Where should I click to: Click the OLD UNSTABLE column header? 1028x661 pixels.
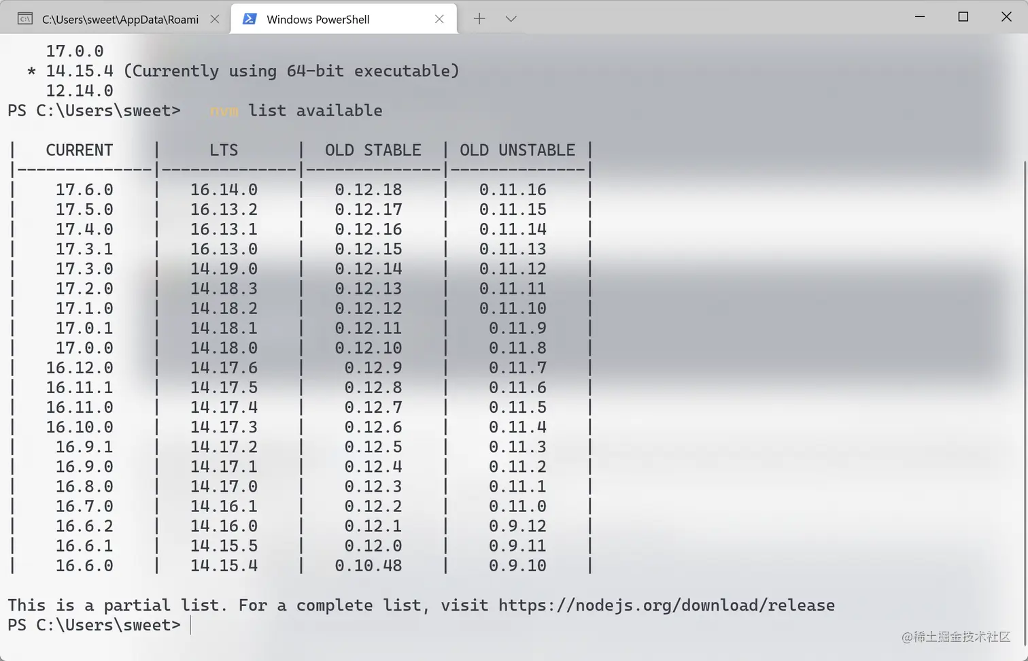(x=517, y=150)
